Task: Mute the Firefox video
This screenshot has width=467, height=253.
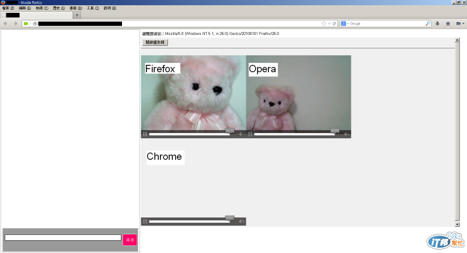Action: [241, 134]
